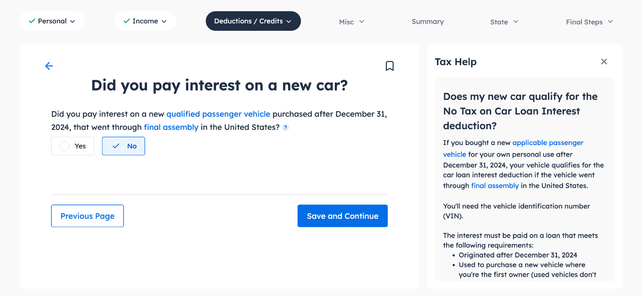Bookmark this question with the bookmark icon

click(x=389, y=66)
